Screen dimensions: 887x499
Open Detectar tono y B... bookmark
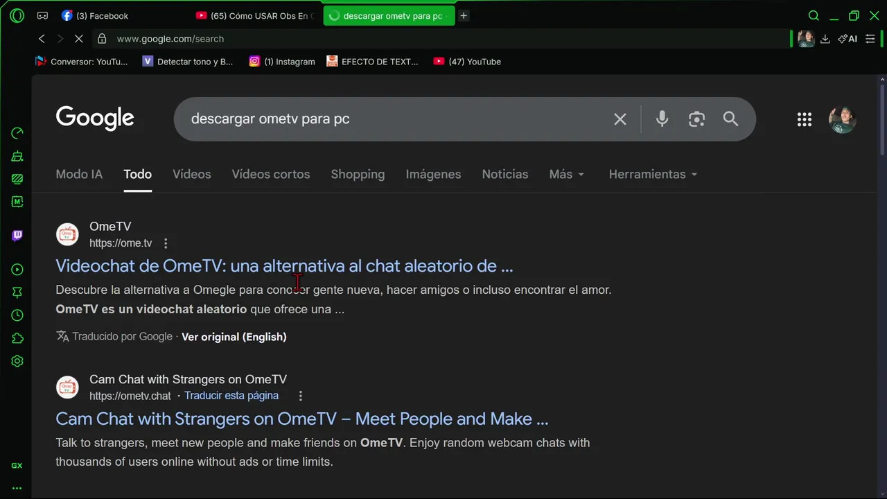click(x=188, y=62)
